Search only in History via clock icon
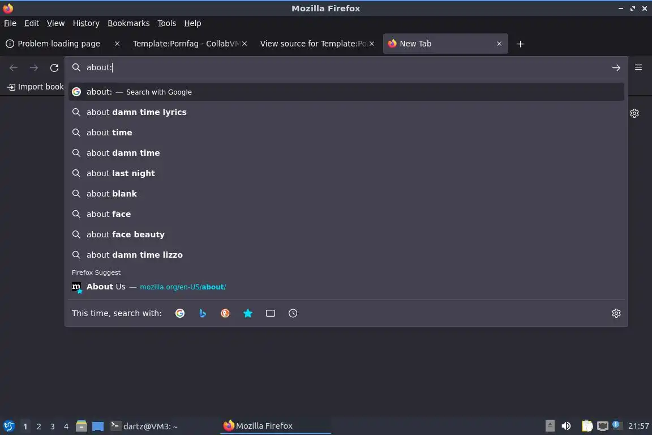Screen dimensions: 652x435 point(293,313)
